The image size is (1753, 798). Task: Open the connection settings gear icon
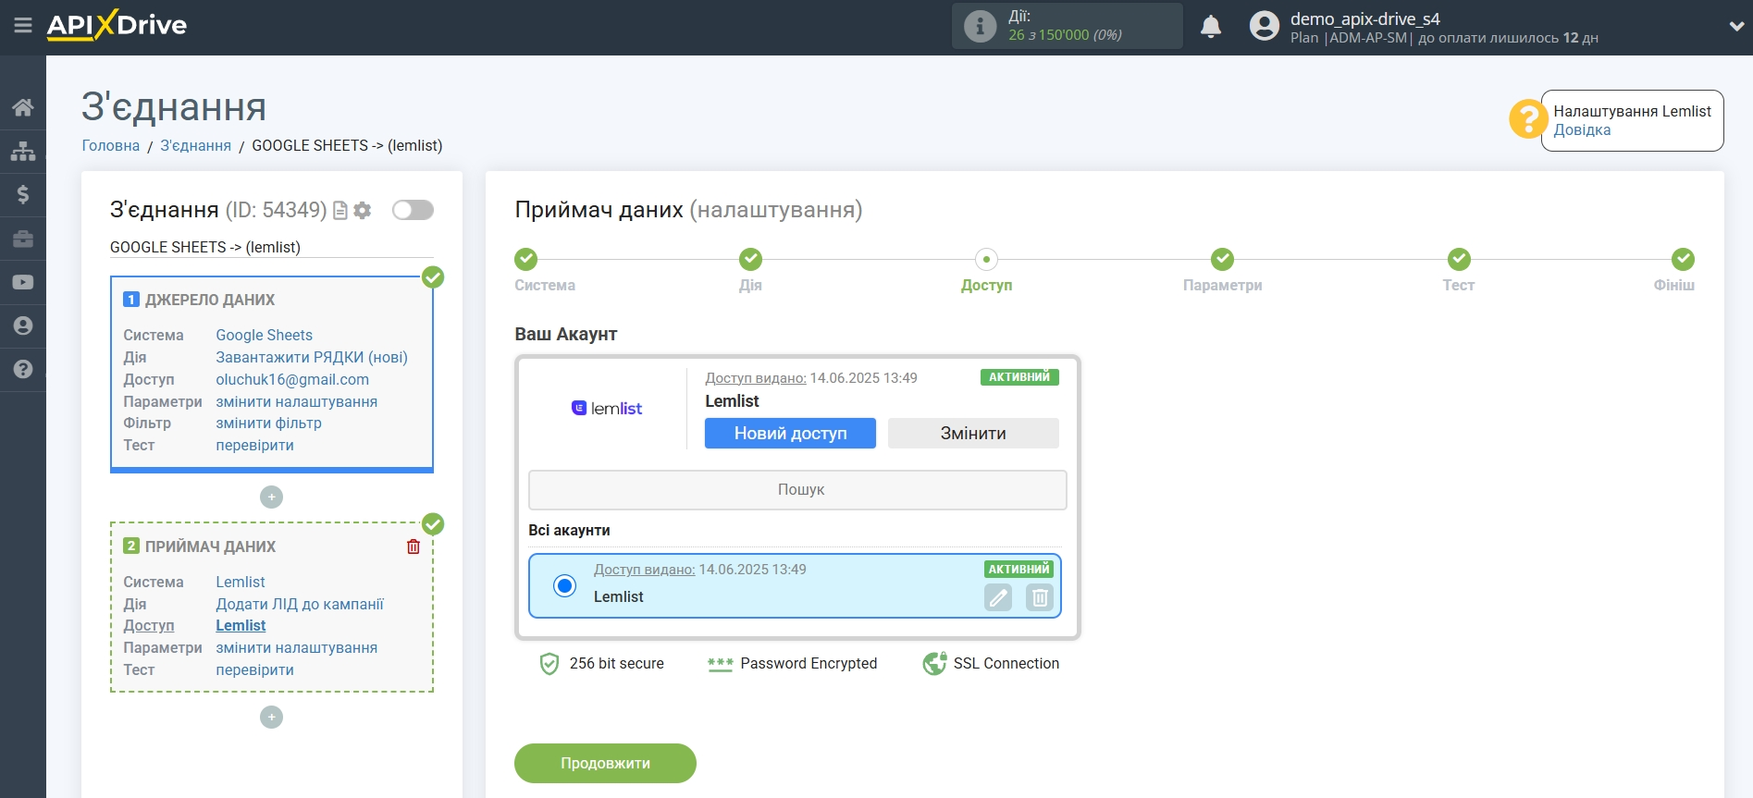363,211
